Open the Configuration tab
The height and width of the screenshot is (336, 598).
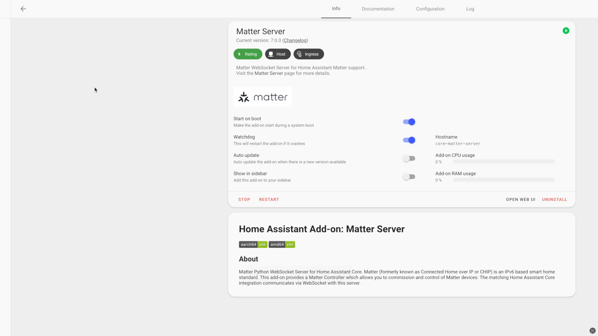430,9
